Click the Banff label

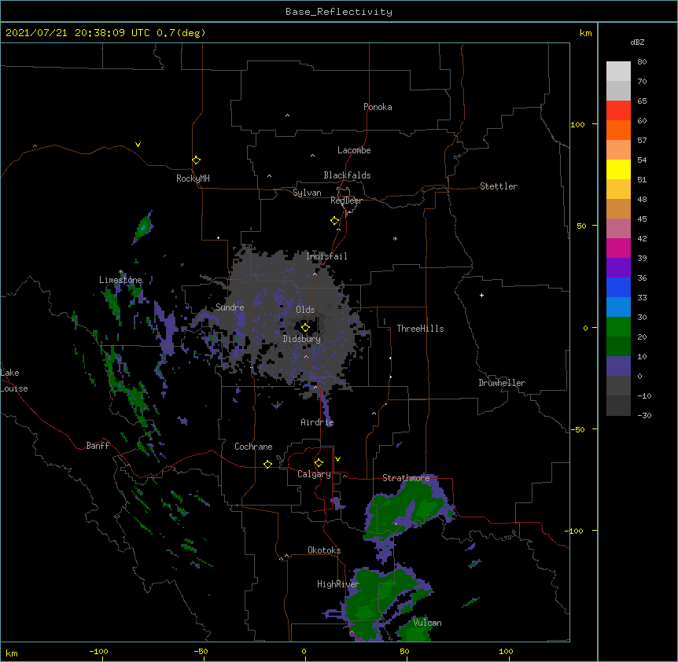tap(98, 446)
